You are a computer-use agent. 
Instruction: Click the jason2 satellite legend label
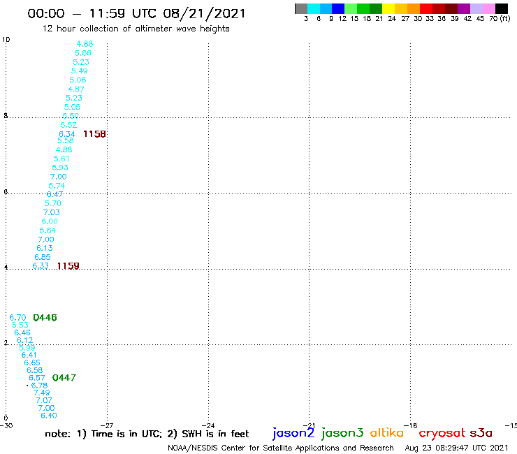coord(293,433)
